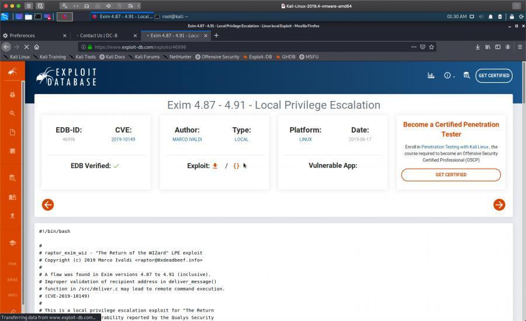Close the Preferences tab
Screen dimensions: 526x321
(64, 36)
